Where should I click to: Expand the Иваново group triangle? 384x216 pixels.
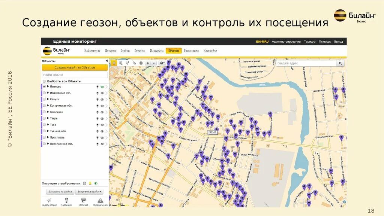[x=48, y=86]
